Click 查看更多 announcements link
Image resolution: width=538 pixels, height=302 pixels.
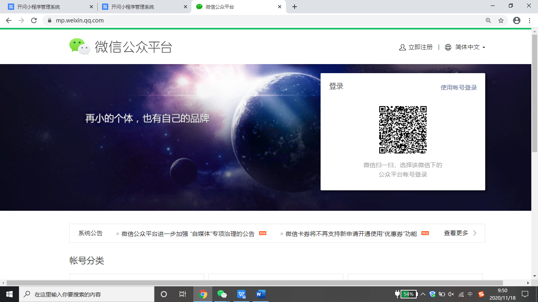456,233
